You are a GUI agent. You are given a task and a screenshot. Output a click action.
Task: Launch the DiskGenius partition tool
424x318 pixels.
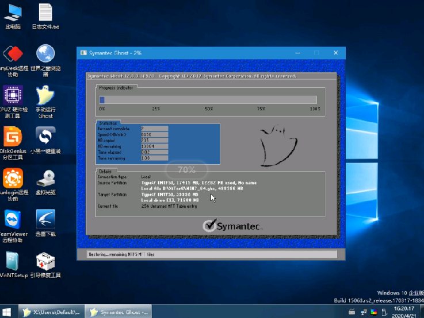13,137
